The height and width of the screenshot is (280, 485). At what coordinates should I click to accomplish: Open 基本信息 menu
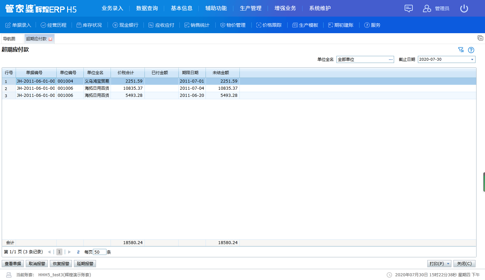pos(181,8)
